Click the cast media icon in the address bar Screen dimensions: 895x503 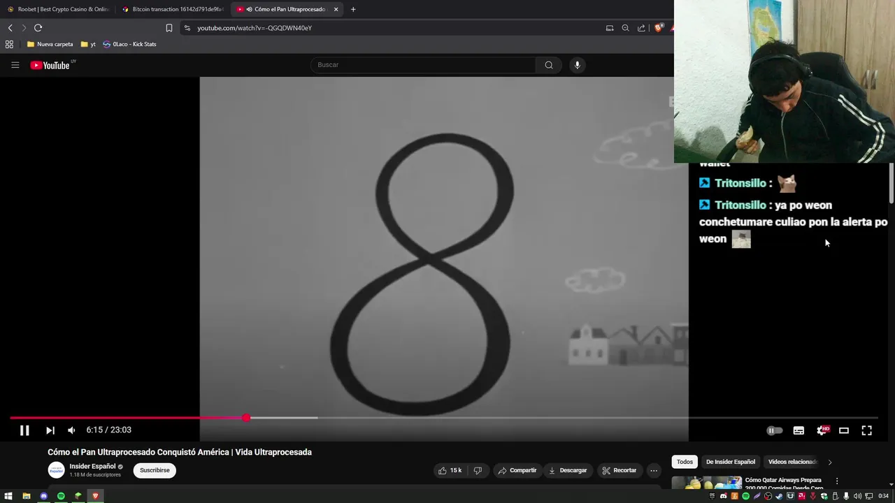(610, 28)
